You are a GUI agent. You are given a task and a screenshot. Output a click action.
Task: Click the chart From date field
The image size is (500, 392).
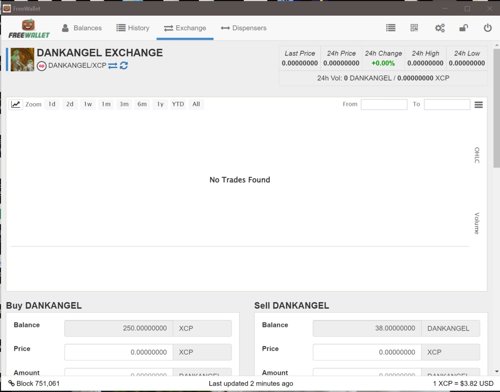(x=384, y=104)
